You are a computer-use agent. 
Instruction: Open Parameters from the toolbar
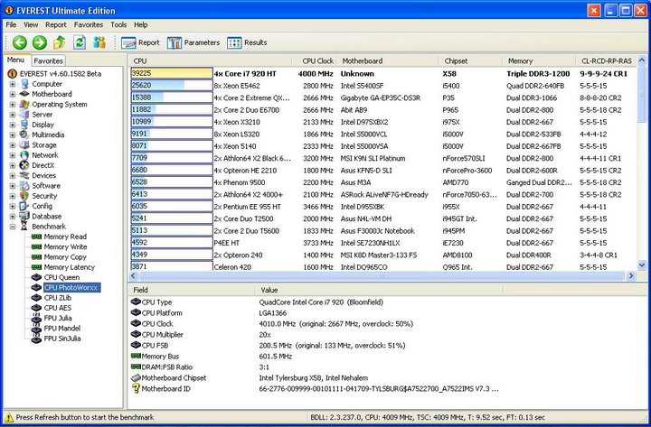[193, 42]
